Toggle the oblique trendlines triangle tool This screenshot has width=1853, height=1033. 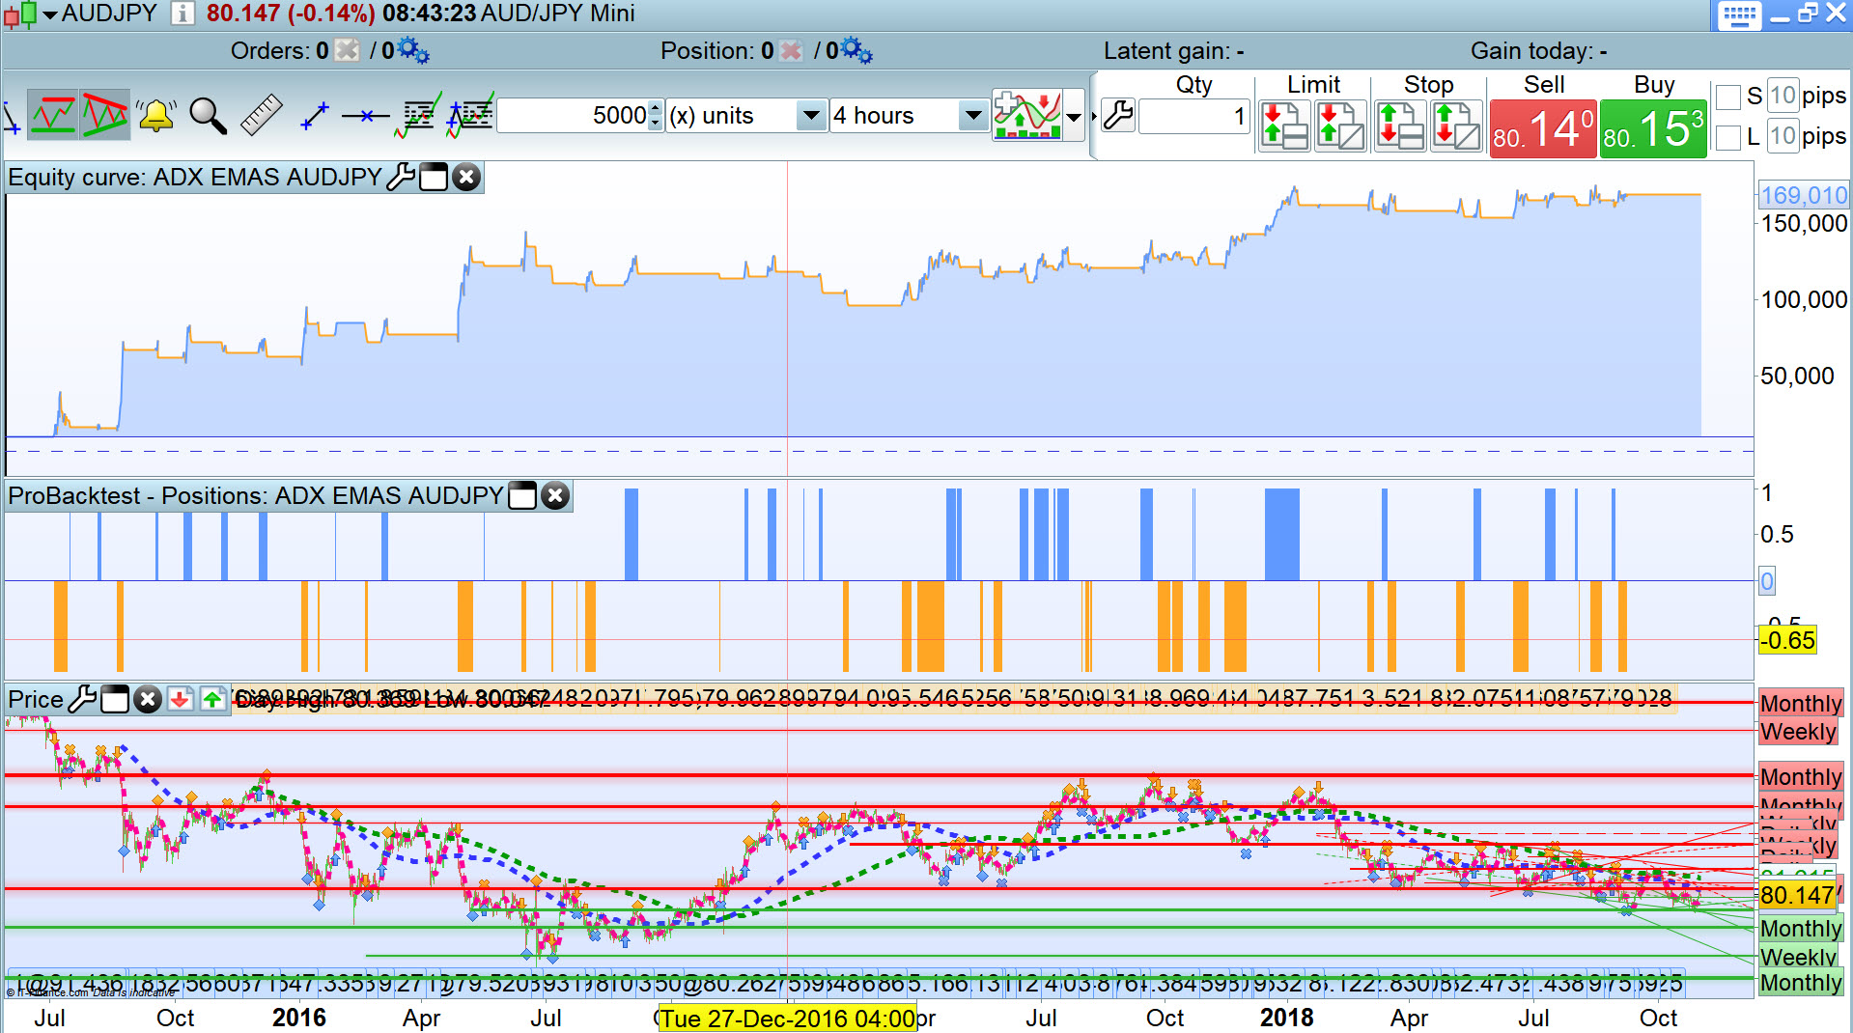(x=104, y=116)
